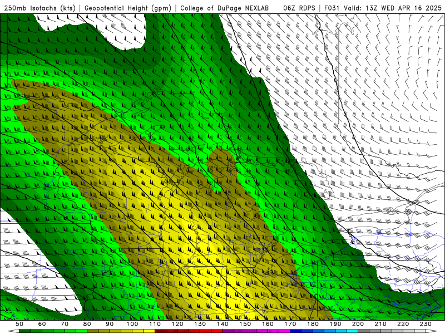
Task: Click the 'Valid: 13Z WED APR 16 2025' text
Action: tap(393, 8)
